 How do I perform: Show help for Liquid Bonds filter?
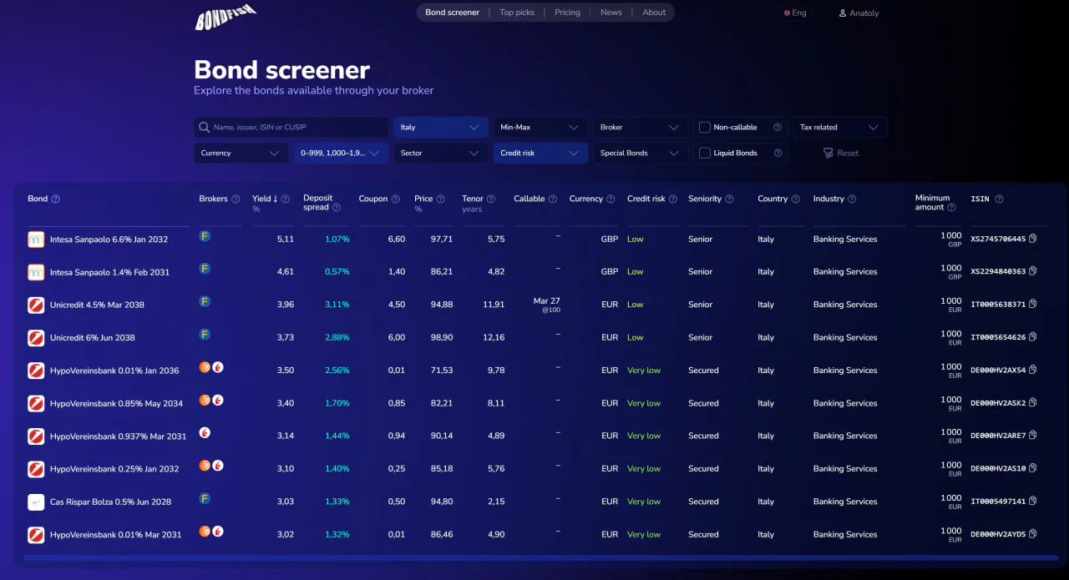tap(778, 154)
